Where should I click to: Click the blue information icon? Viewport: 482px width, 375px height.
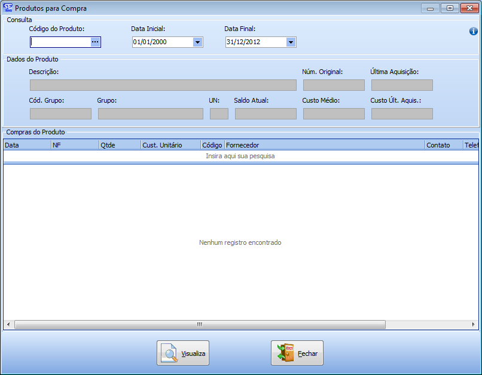(x=473, y=31)
